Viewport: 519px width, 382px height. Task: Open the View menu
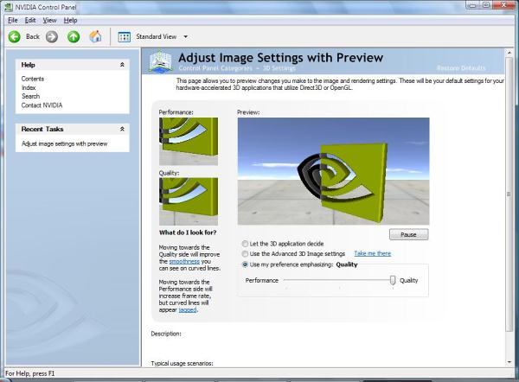50,20
